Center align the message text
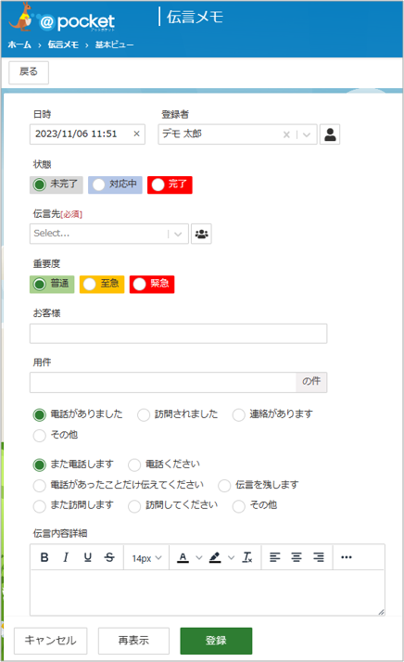This screenshot has height=662, width=404. click(297, 557)
